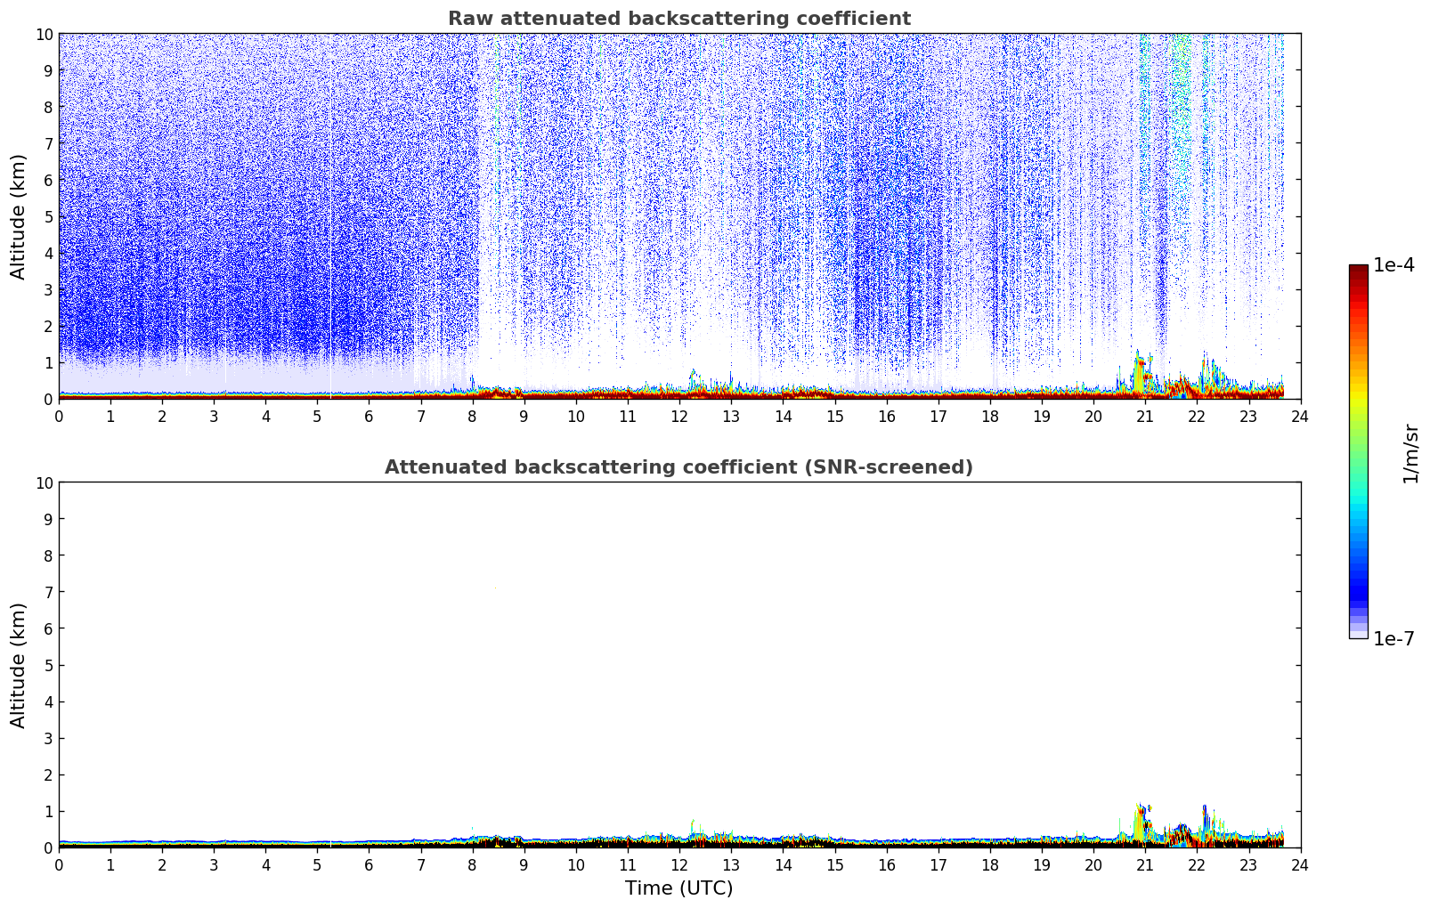This screenshot has height=908, width=1430.
Task: Select the "Time (UTC)" x-axis label
Action: [x=678, y=888]
